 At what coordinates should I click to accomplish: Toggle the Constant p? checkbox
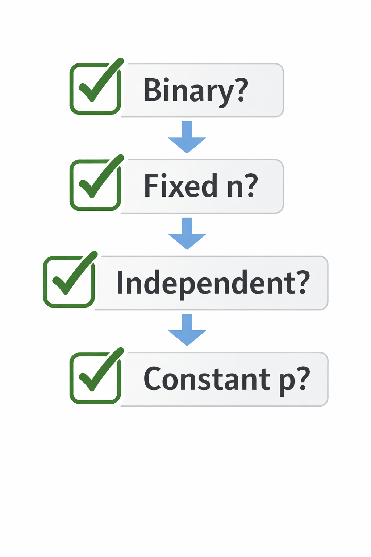click(x=95, y=378)
